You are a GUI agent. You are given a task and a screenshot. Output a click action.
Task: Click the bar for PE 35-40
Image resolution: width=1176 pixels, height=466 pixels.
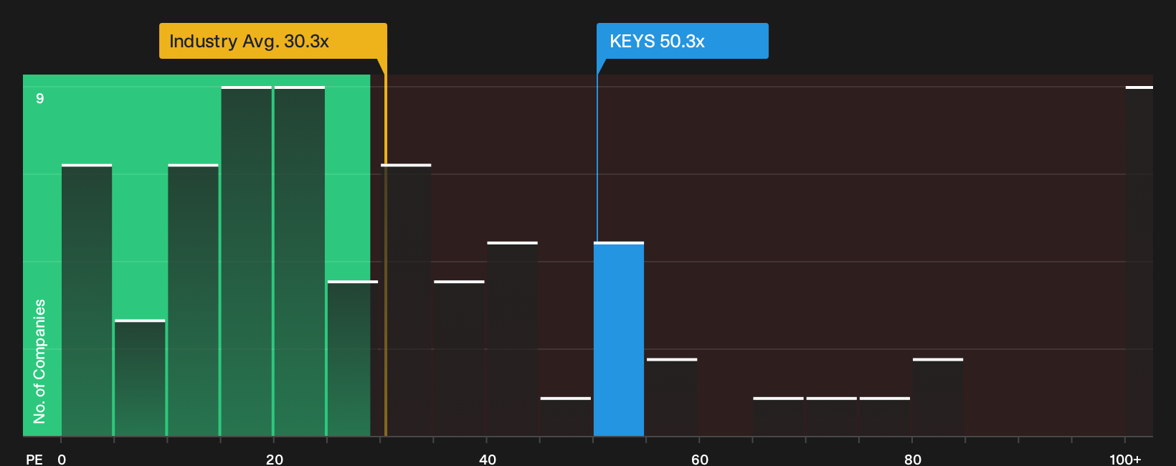pyautogui.click(x=459, y=358)
